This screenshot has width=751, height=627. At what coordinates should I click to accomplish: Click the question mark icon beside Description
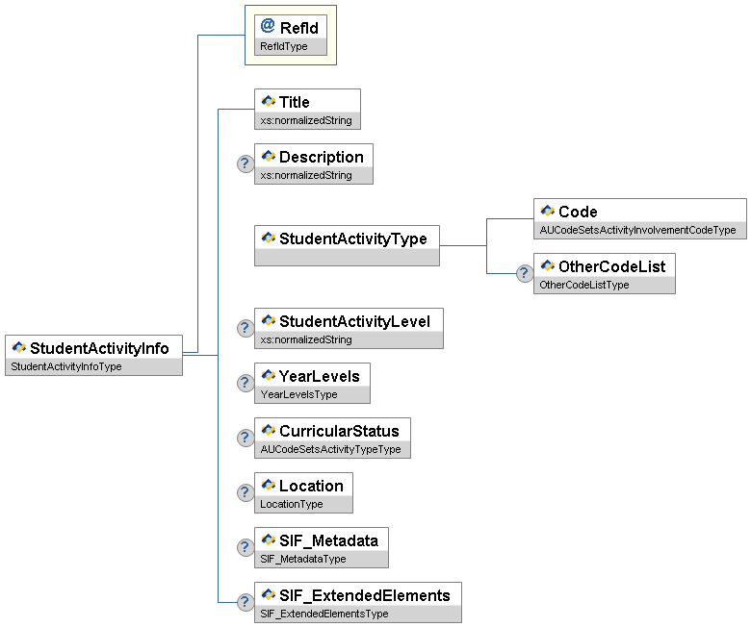(x=246, y=163)
